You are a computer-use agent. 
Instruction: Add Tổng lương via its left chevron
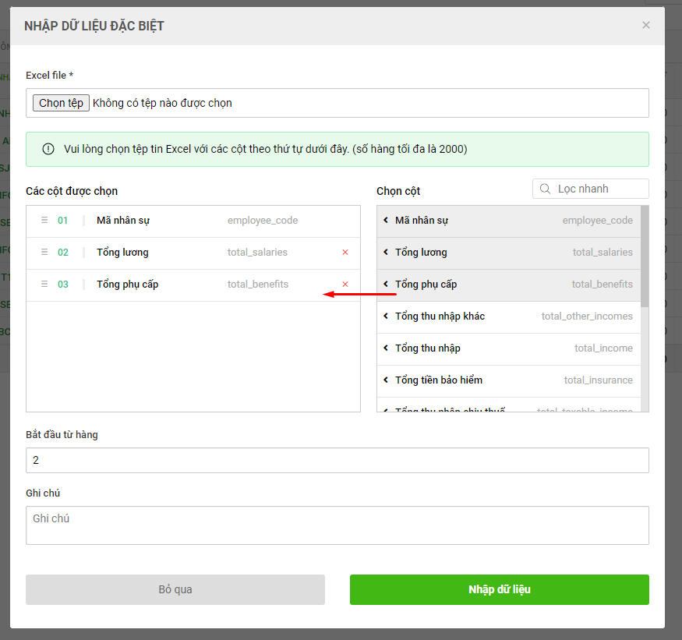pyautogui.click(x=385, y=252)
